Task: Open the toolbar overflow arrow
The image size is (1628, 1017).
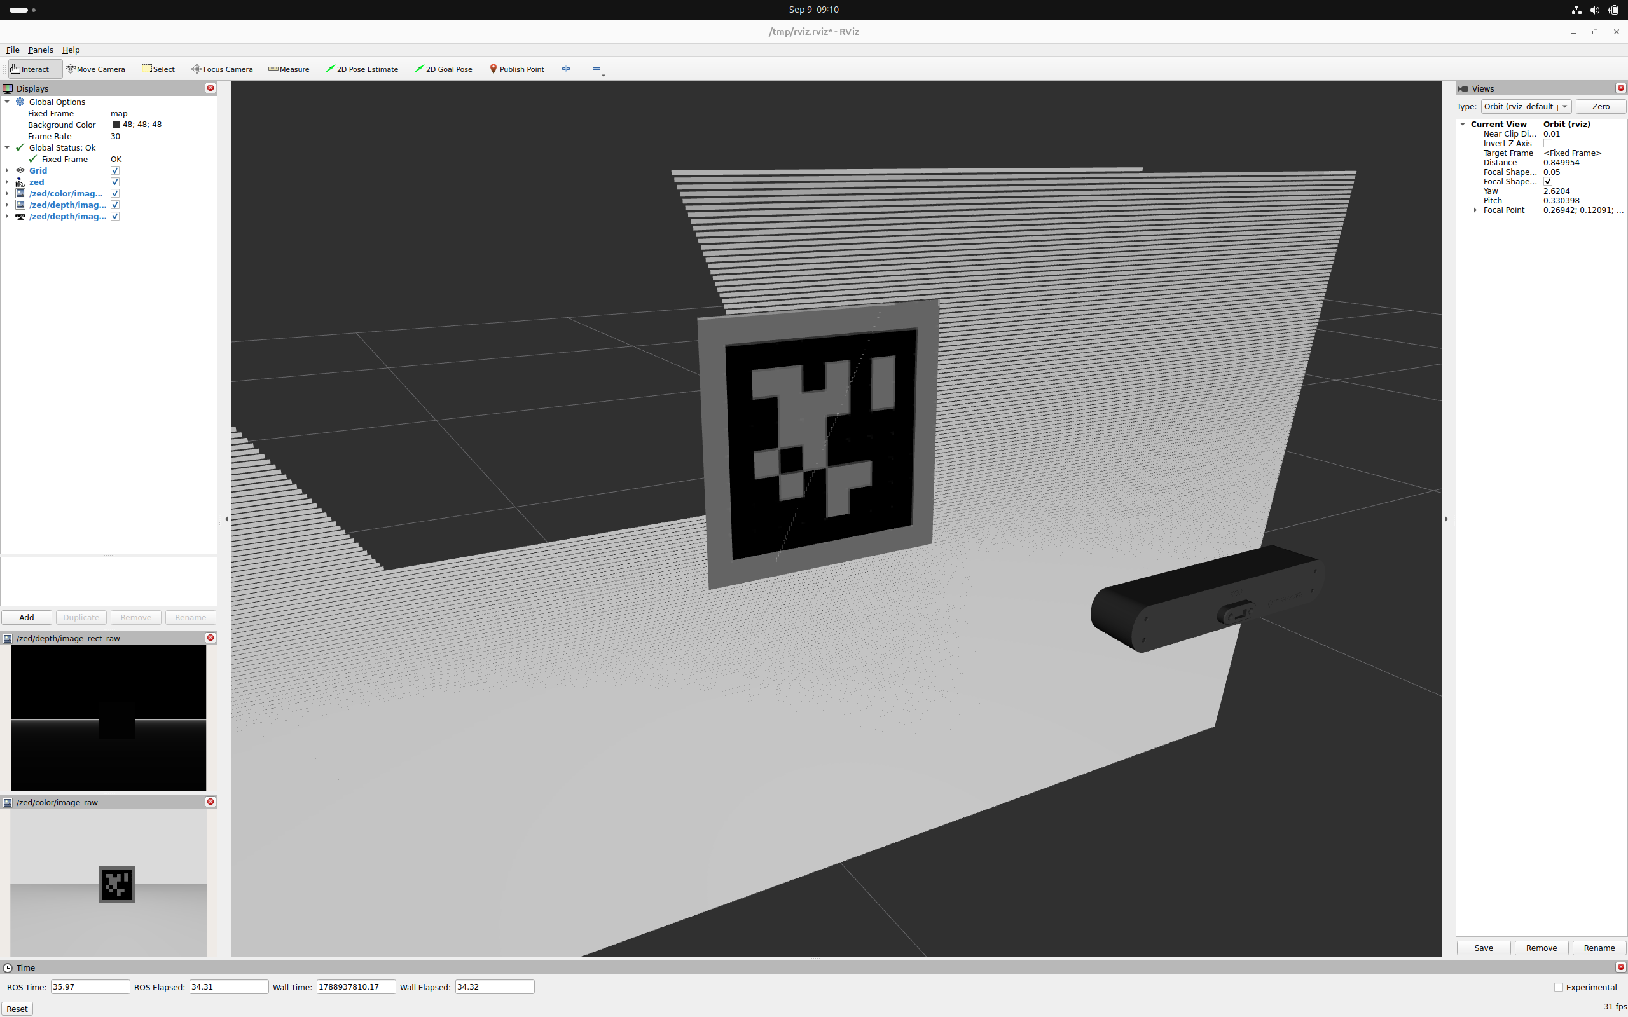Action: pos(604,76)
